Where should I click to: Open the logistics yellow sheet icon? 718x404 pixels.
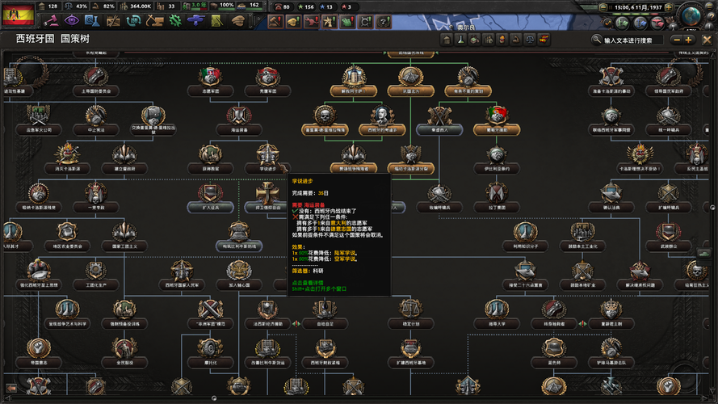216,21
